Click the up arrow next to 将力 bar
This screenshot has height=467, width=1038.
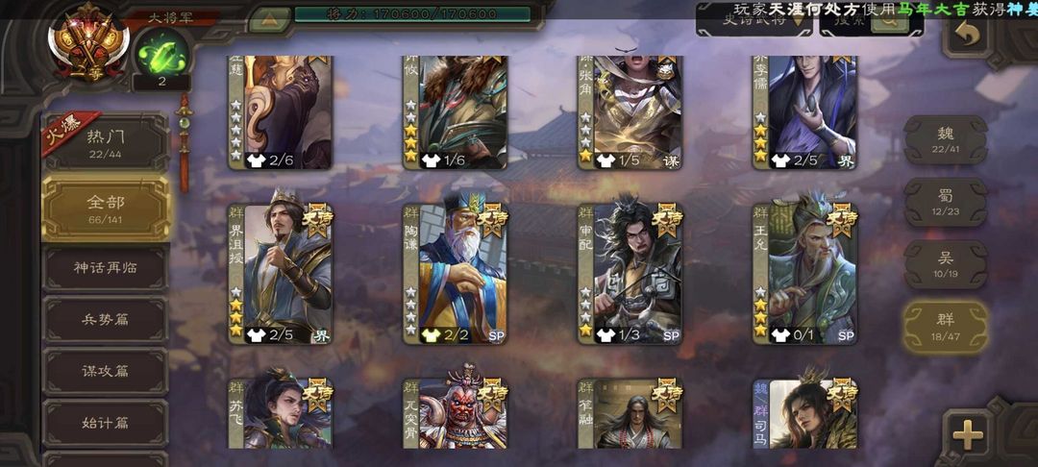[269, 18]
